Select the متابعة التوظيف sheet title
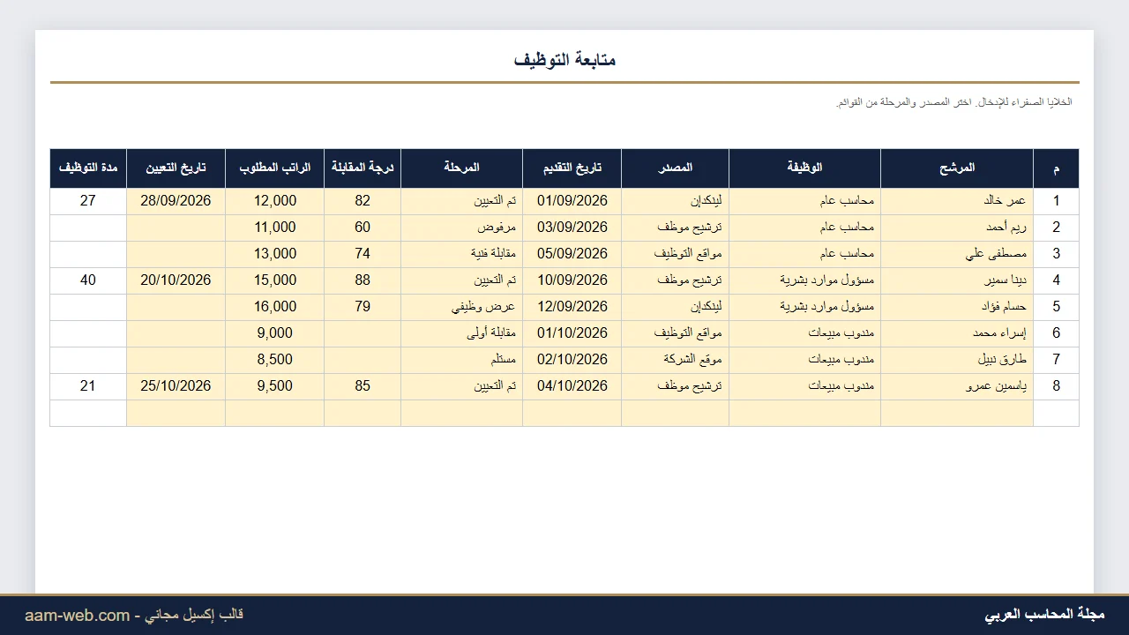This screenshot has height=635, width=1129. (564, 60)
